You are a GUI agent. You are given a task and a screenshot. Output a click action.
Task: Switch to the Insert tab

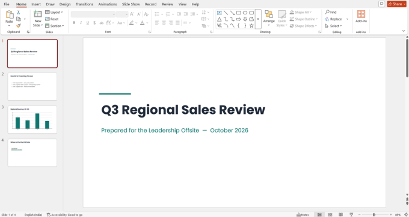click(x=36, y=4)
